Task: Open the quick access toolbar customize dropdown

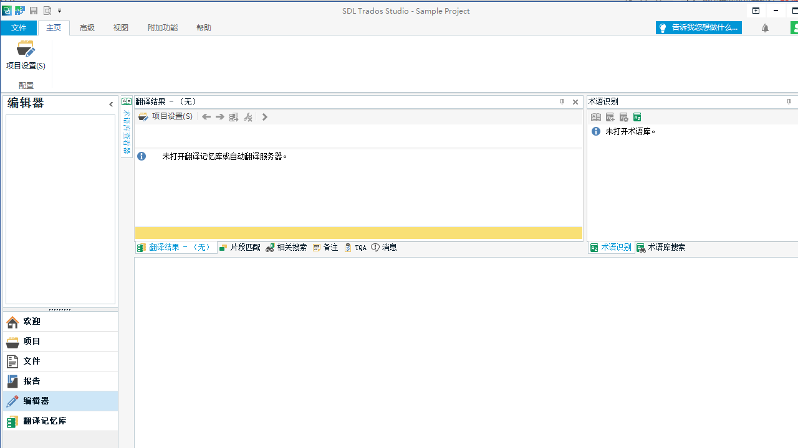Action: pos(59,10)
